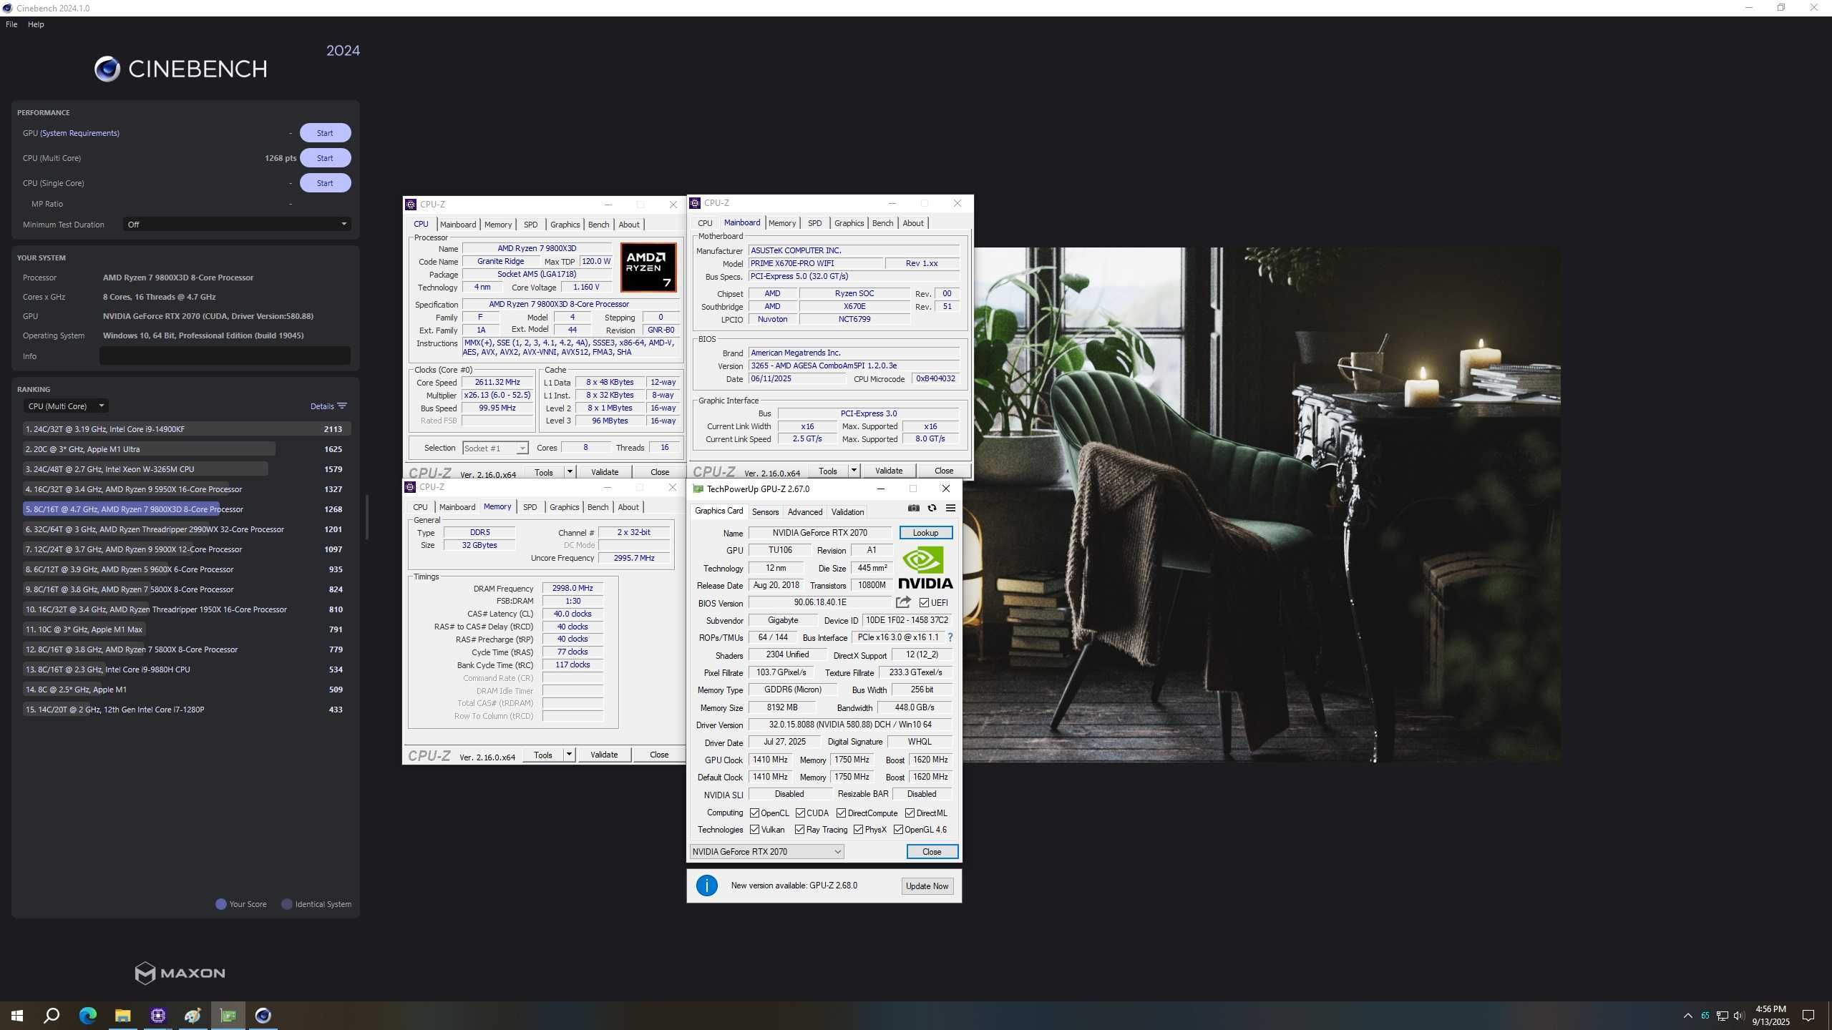This screenshot has width=1832, height=1030.
Task: Open the GPU-Z hamburger menu
Action: pos(950,508)
